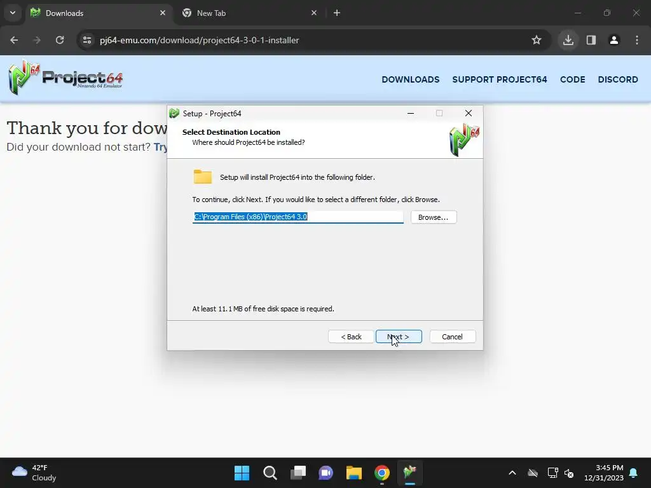Open SUPPORT PROJECT64 page link
The image size is (651, 488).
click(x=500, y=79)
